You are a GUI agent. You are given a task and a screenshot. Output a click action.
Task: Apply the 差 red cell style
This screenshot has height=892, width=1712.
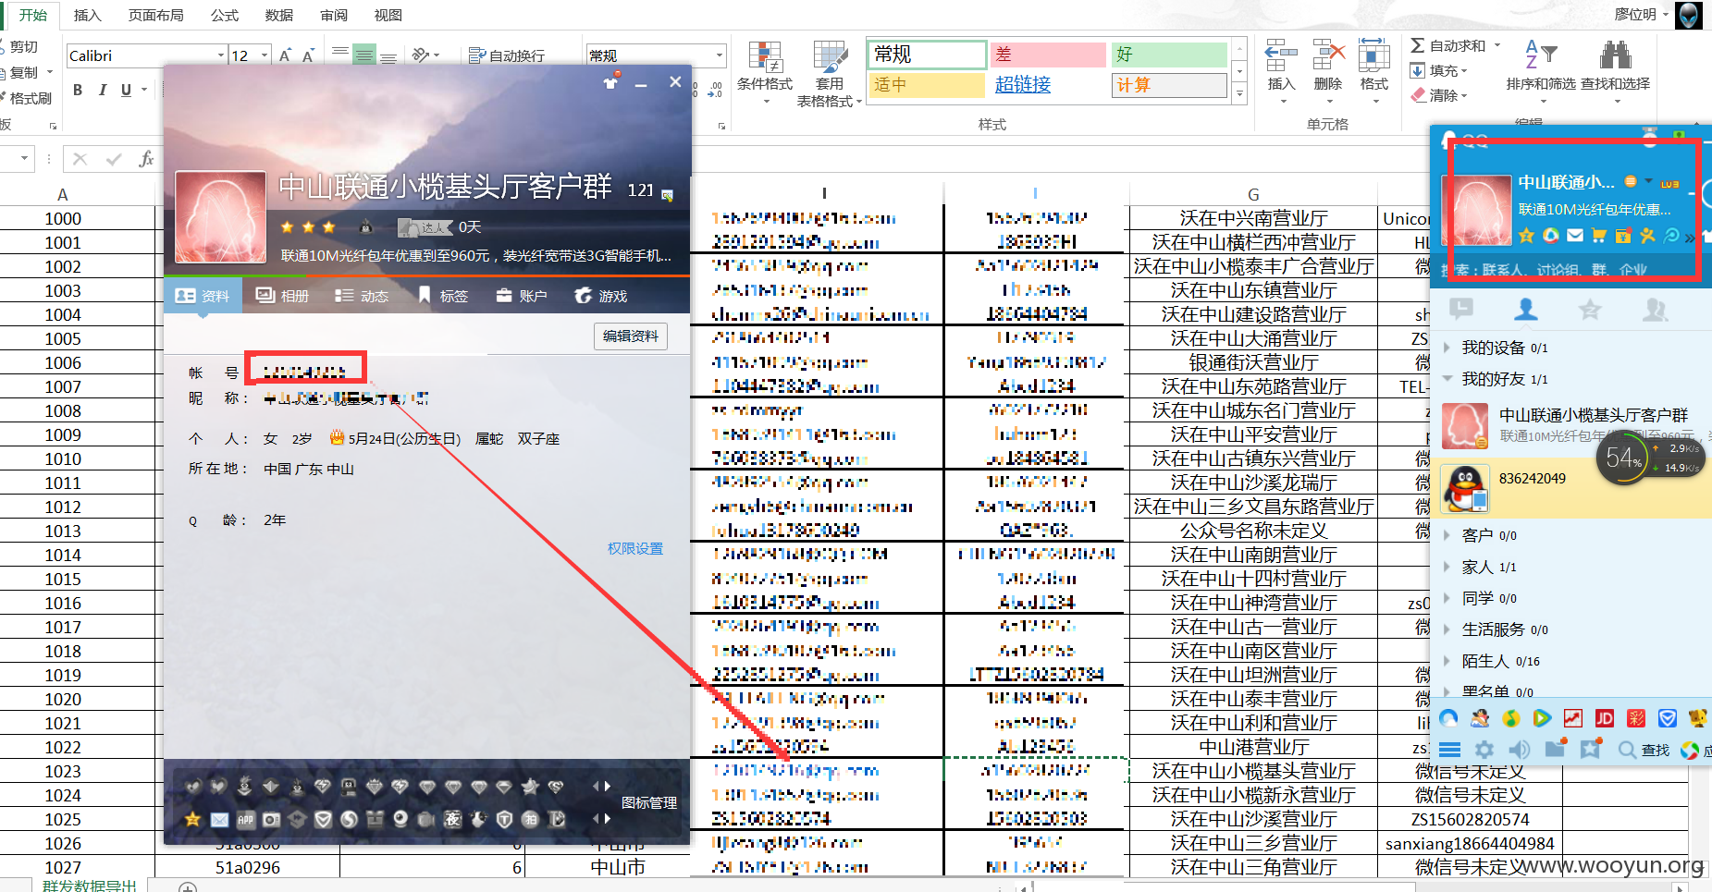point(1048,55)
